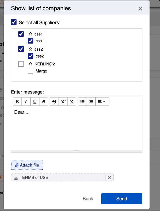Click inside the message text area
This screenshot has height=211, width=160.
pos(76,128)
